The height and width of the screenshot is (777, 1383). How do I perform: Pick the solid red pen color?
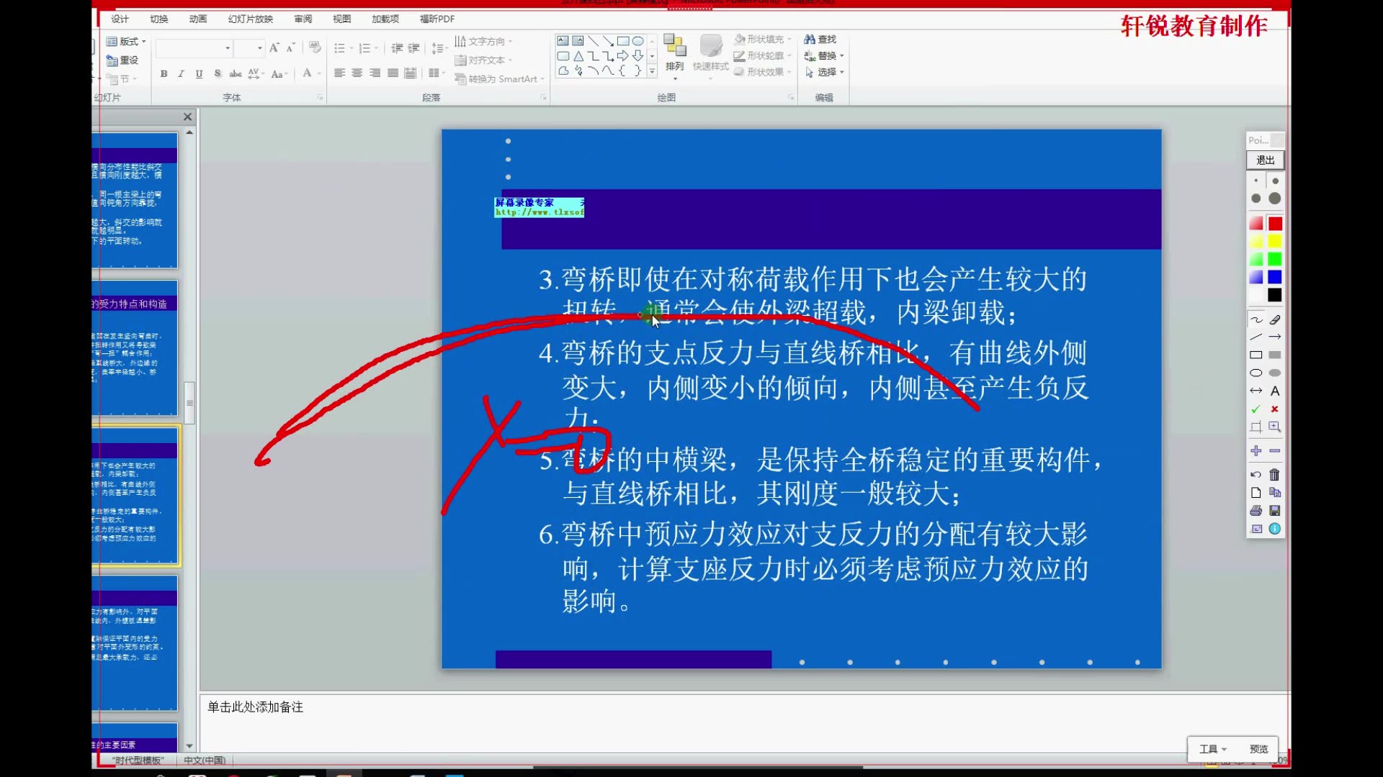[1275, 224]
